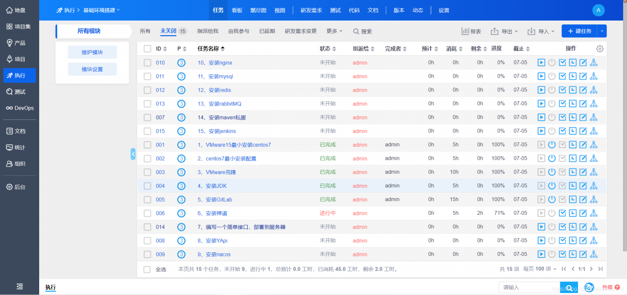Open 产品 in the left sidebar

[x=20, y=43]
